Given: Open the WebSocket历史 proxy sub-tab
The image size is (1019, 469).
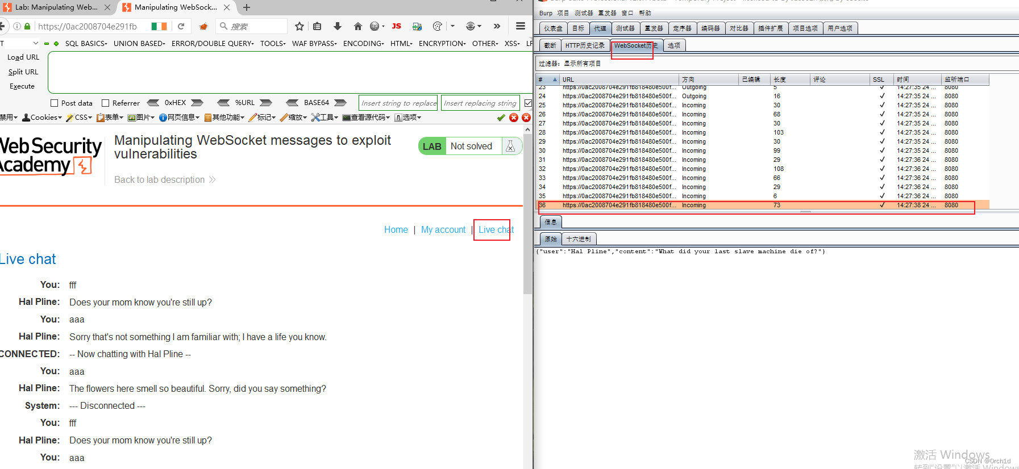Looking at the screenshot, I should point(636,45).
